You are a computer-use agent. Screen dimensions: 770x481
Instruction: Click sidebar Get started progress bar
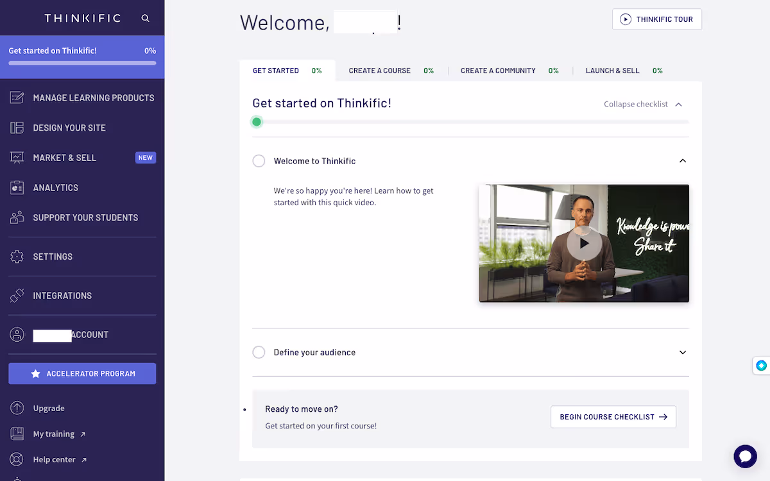[82, 63]
